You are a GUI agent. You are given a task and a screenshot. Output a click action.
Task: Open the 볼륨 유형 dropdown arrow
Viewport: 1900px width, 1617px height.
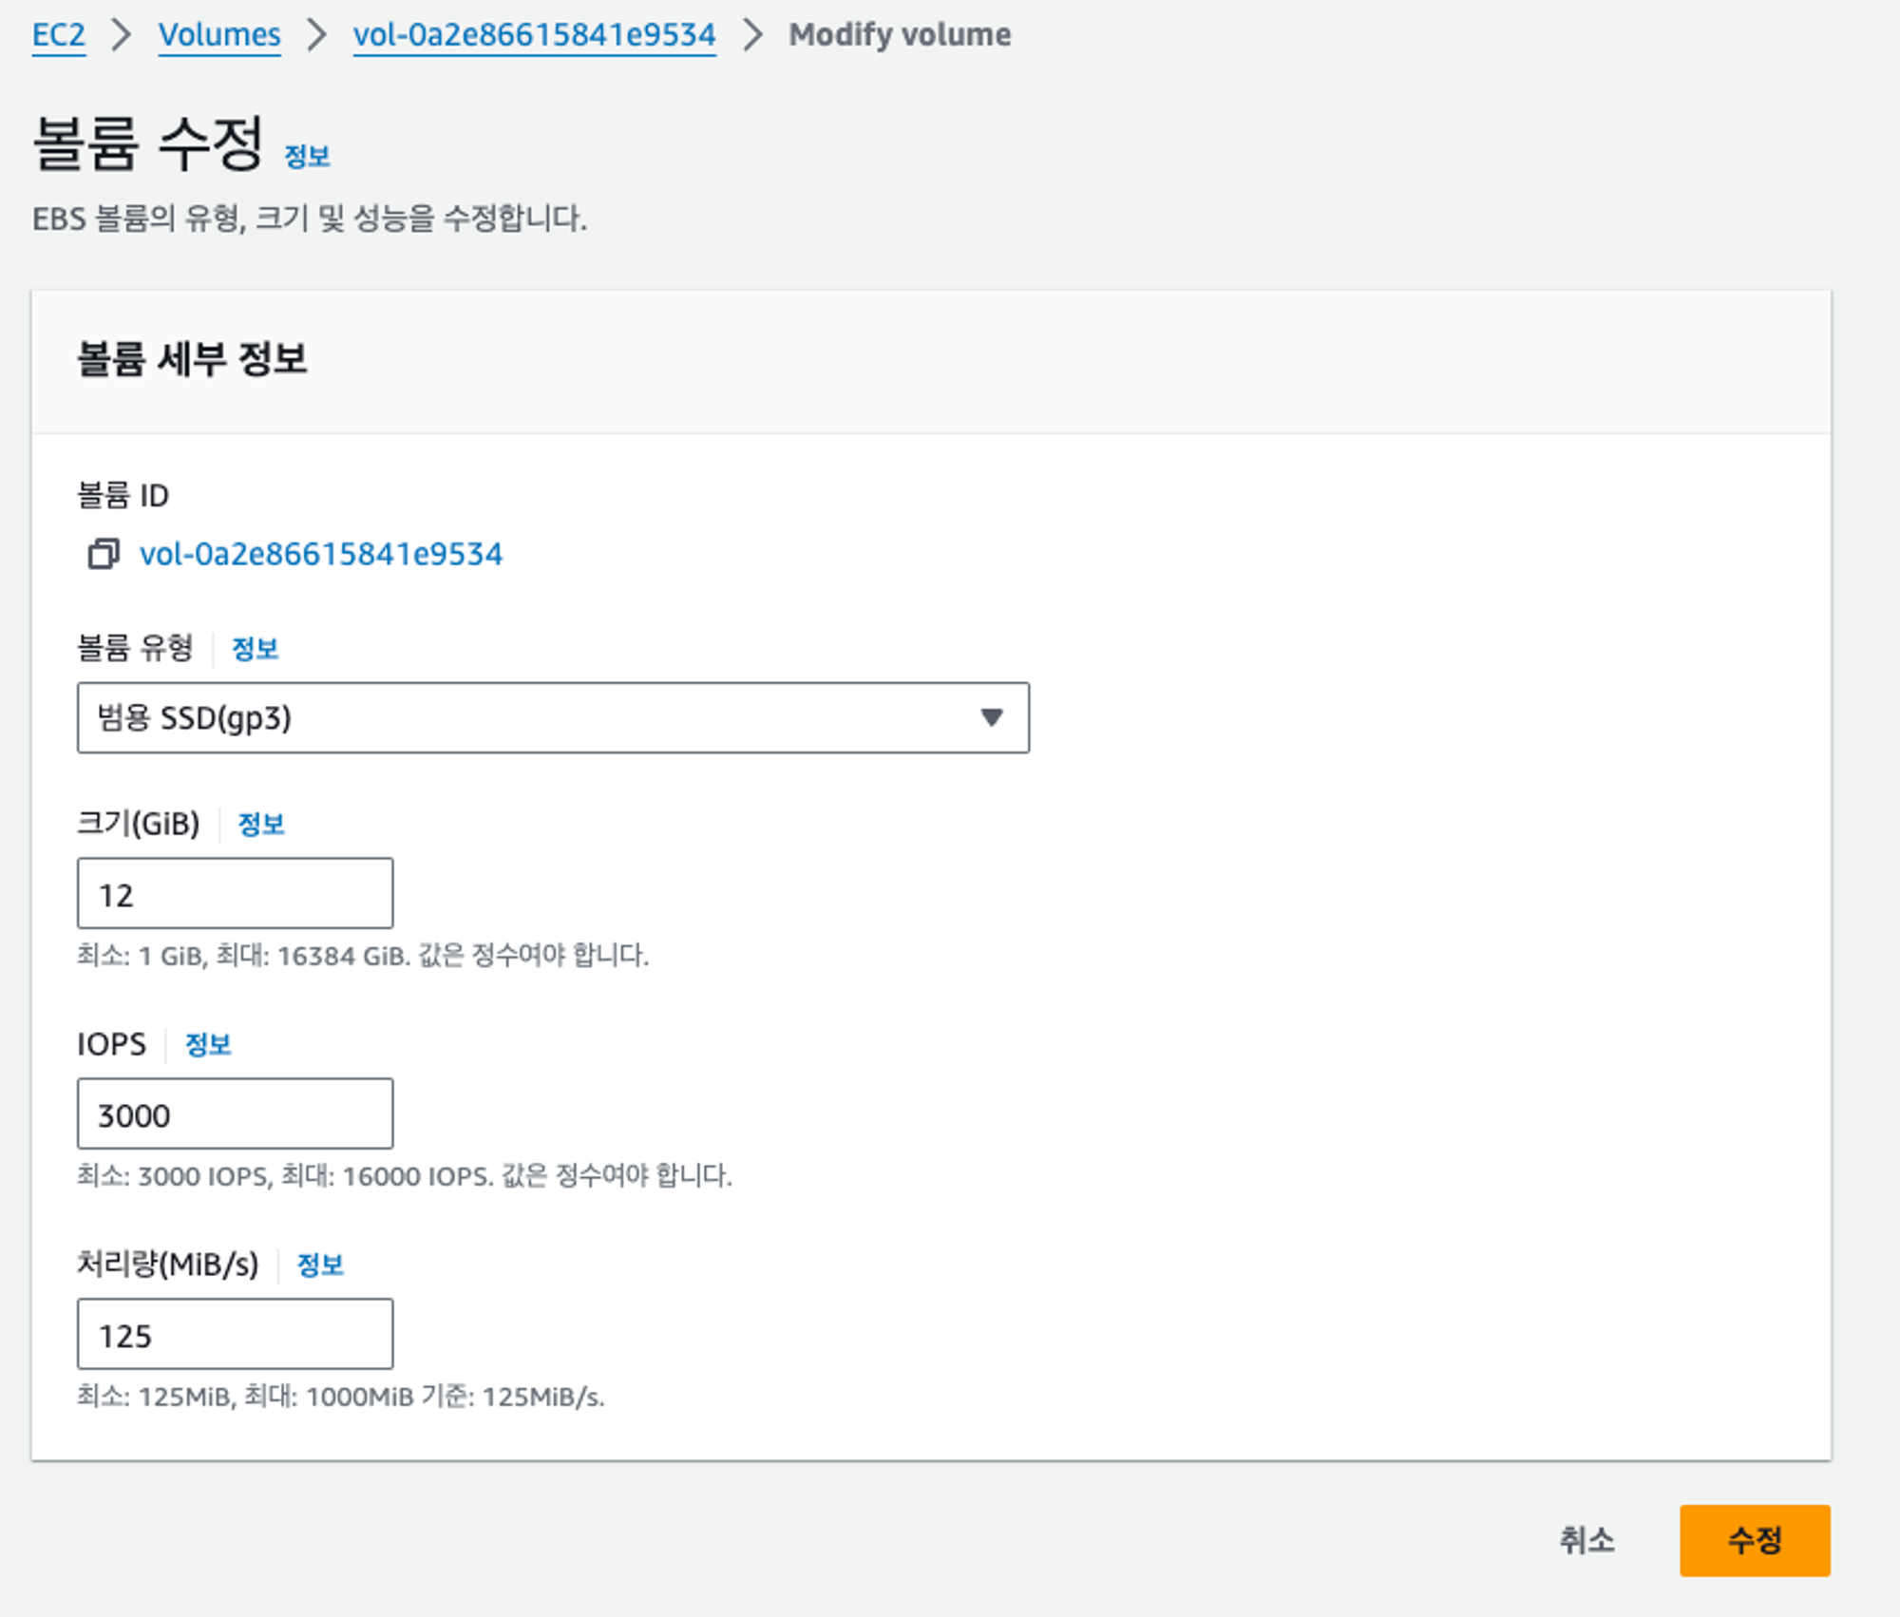tap(991, 717)
